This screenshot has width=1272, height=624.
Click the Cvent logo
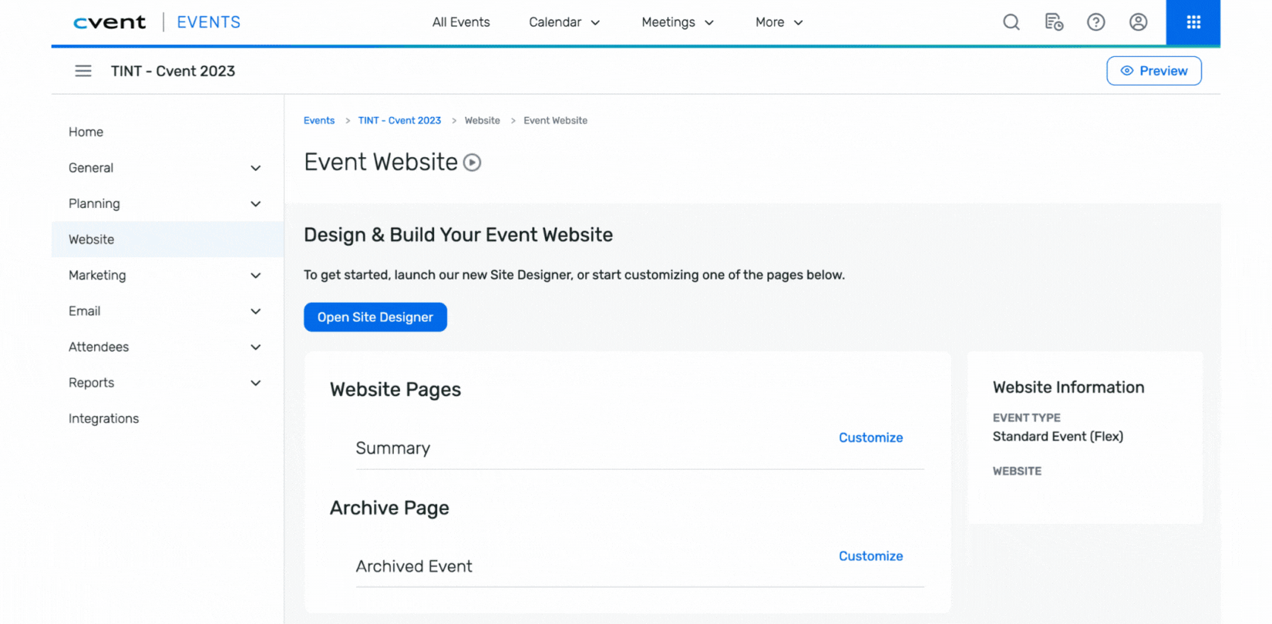(109, 22)
